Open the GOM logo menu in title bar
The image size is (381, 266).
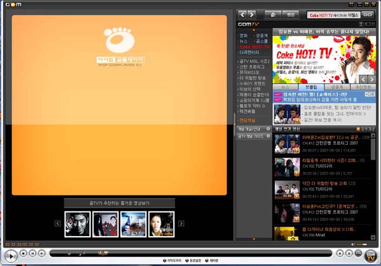coord(13,4)
